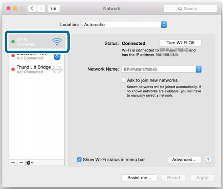Click the Wi-Fi signal icon in sidebar
This screenshot has height=189, width=223.
tap(57, 42)
